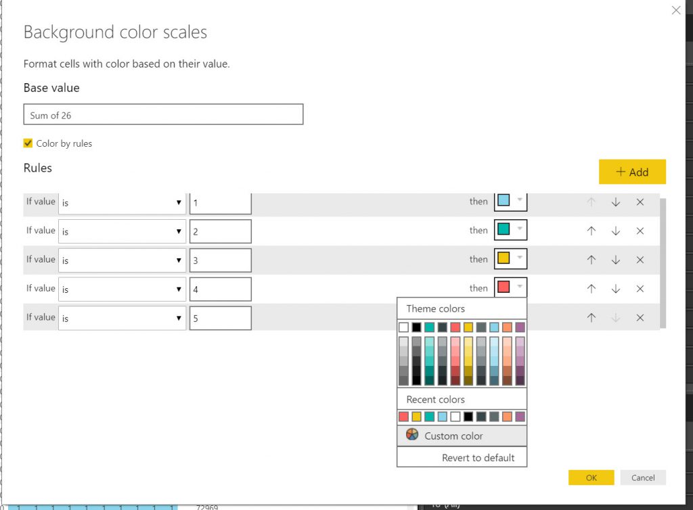The height and width of the screenshot is (510, 693).
Task: Open the yellow color dropdown for value 3
Action: coord(519,259)
